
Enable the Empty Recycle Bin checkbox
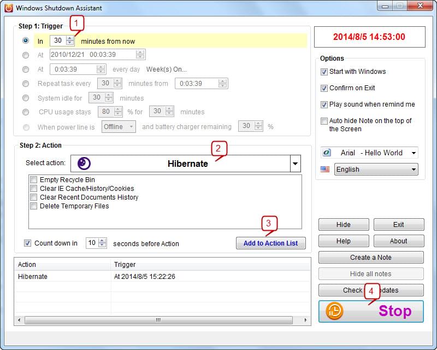click(x=34, y=180)
